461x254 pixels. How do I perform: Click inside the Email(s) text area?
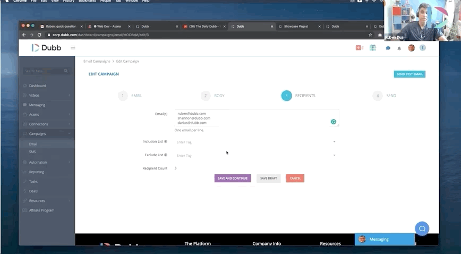[257, 118]
